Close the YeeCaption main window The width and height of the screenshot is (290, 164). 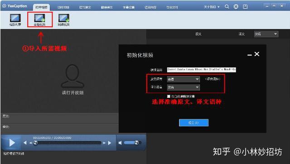282,6
